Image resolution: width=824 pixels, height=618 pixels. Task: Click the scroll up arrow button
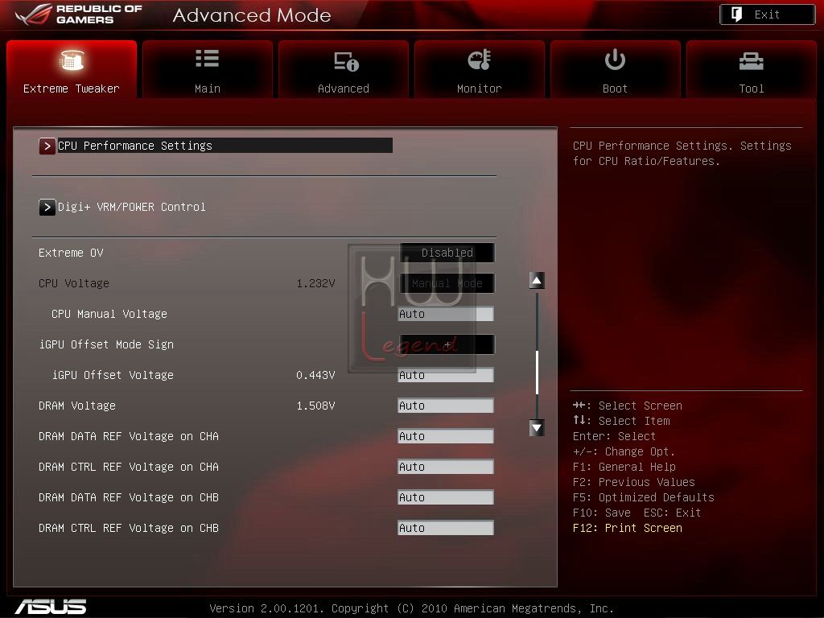[537, 281]
